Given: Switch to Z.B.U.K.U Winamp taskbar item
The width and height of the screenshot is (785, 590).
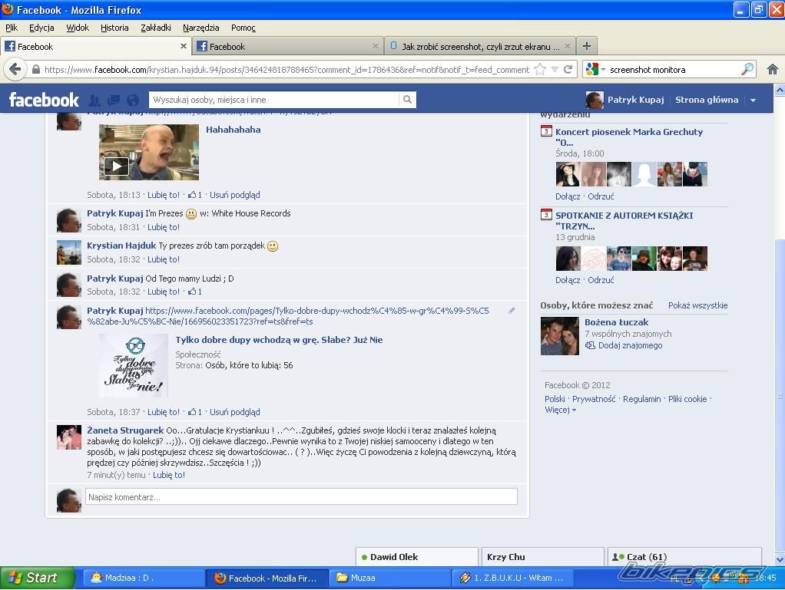Looking at the screenshot, I should pos(512,578).
